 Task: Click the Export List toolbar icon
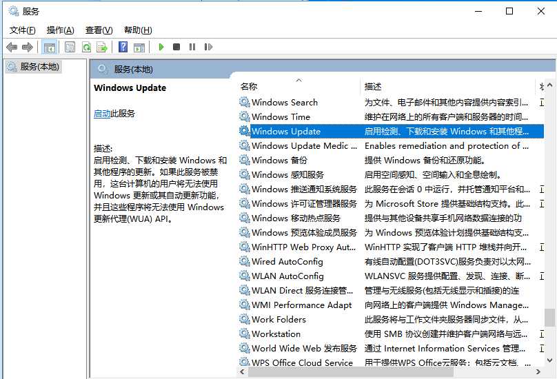pyautogui.click(x=102, y=47)
